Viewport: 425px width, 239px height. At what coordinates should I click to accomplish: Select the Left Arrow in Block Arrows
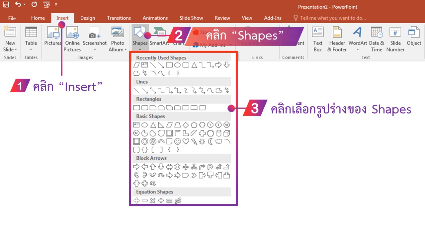click(x=144, y=167)
